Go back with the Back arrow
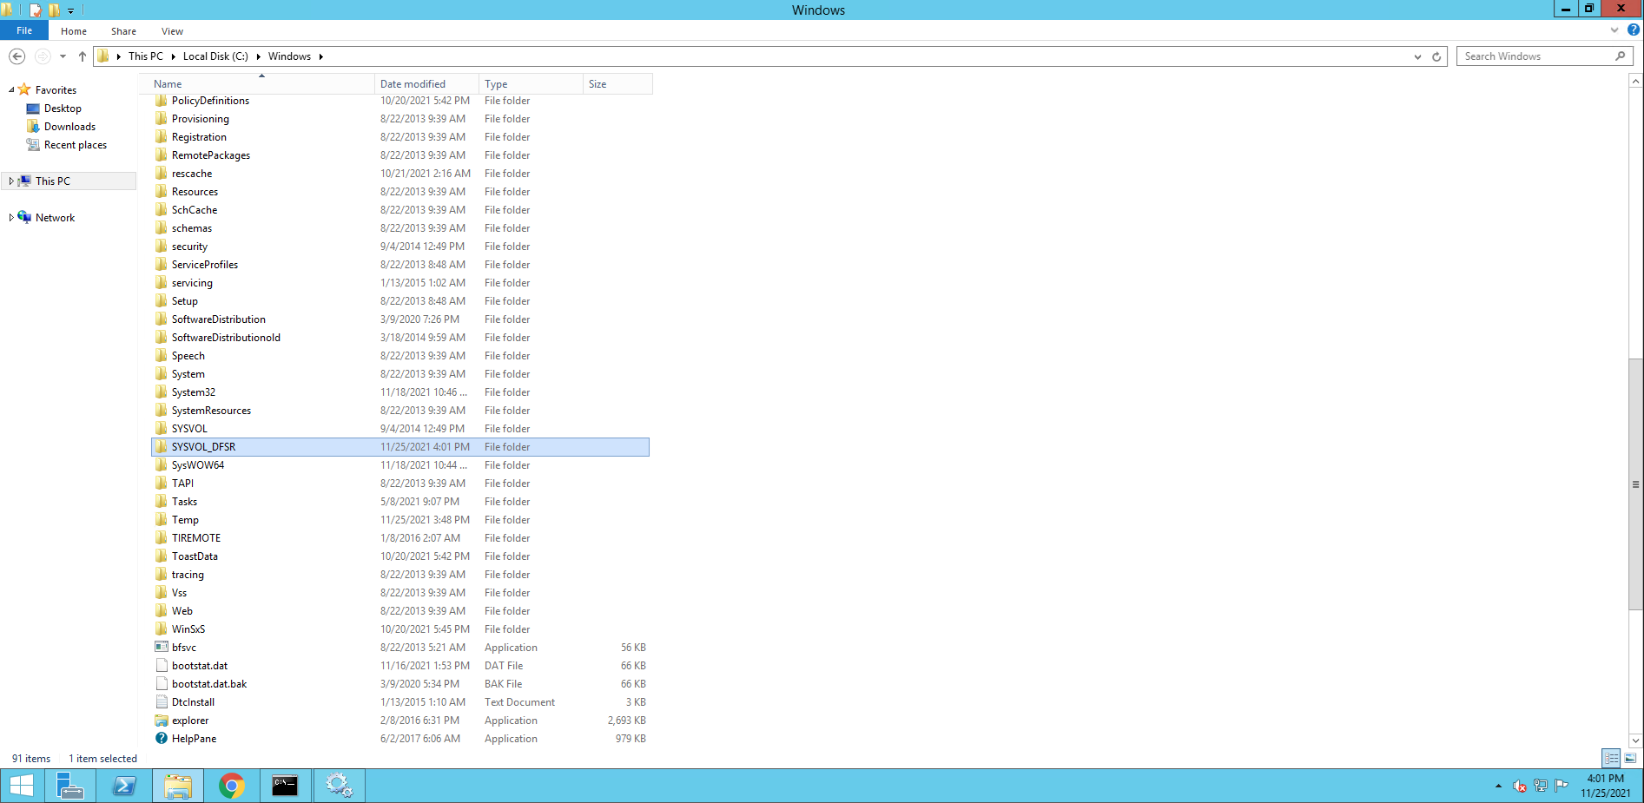 [17, 56]
